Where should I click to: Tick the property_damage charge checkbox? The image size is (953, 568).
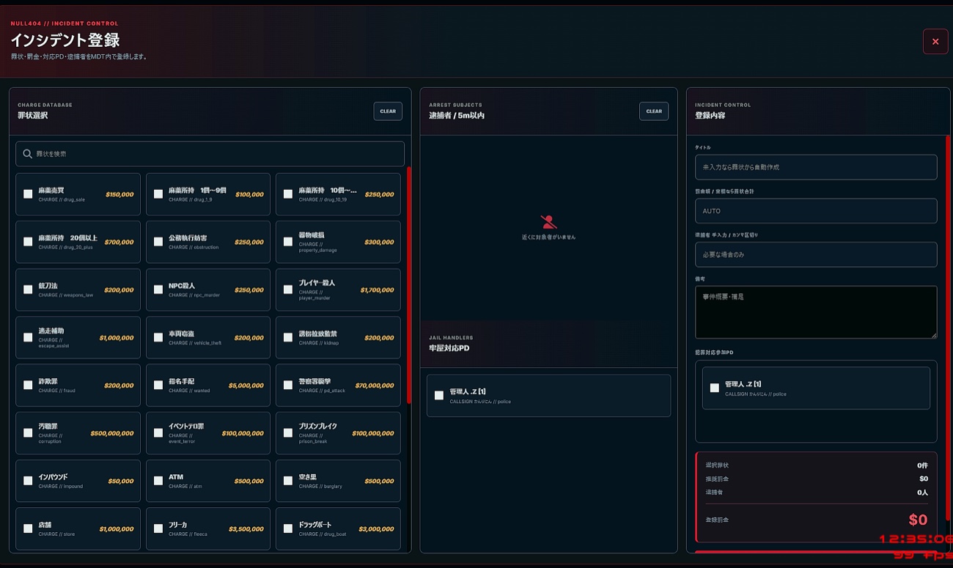coord(288,242)
